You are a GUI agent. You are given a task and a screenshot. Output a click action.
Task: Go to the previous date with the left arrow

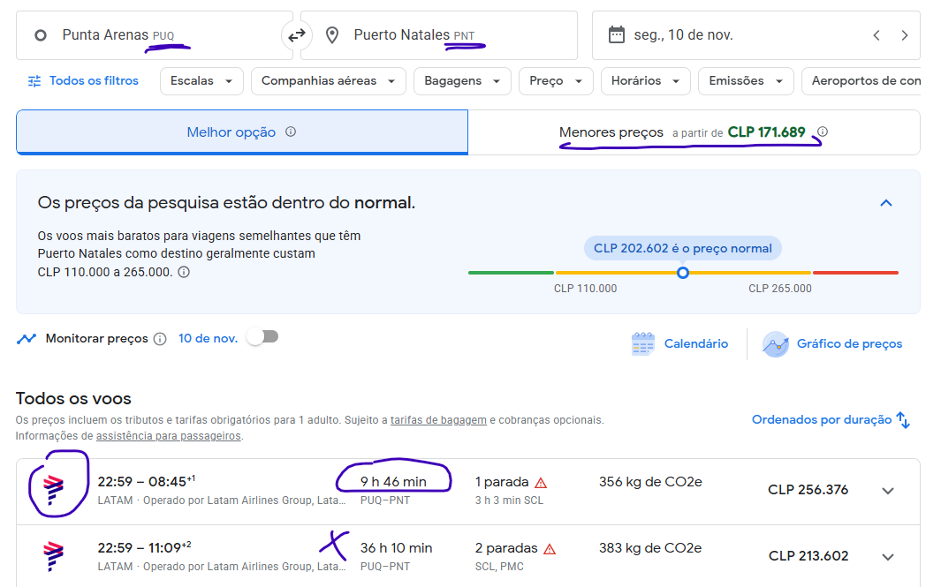coord(876,35)
